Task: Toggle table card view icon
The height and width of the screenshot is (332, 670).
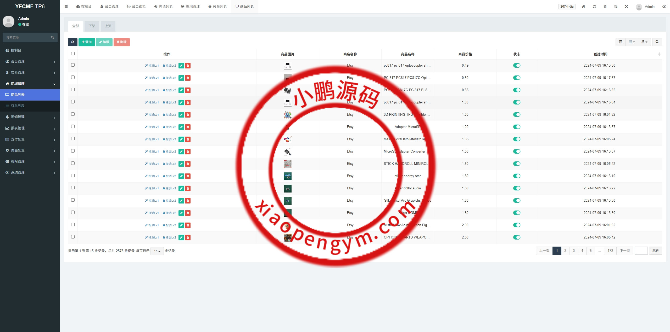Action: point(621,42)
